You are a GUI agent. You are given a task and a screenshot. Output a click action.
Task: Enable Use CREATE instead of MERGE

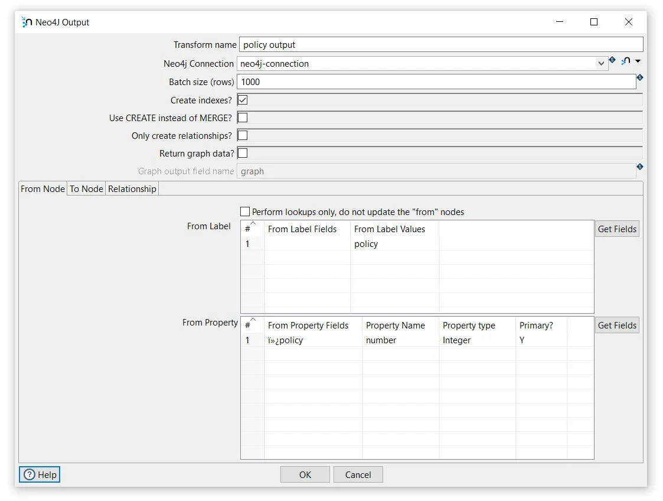(x=242, y=118)
